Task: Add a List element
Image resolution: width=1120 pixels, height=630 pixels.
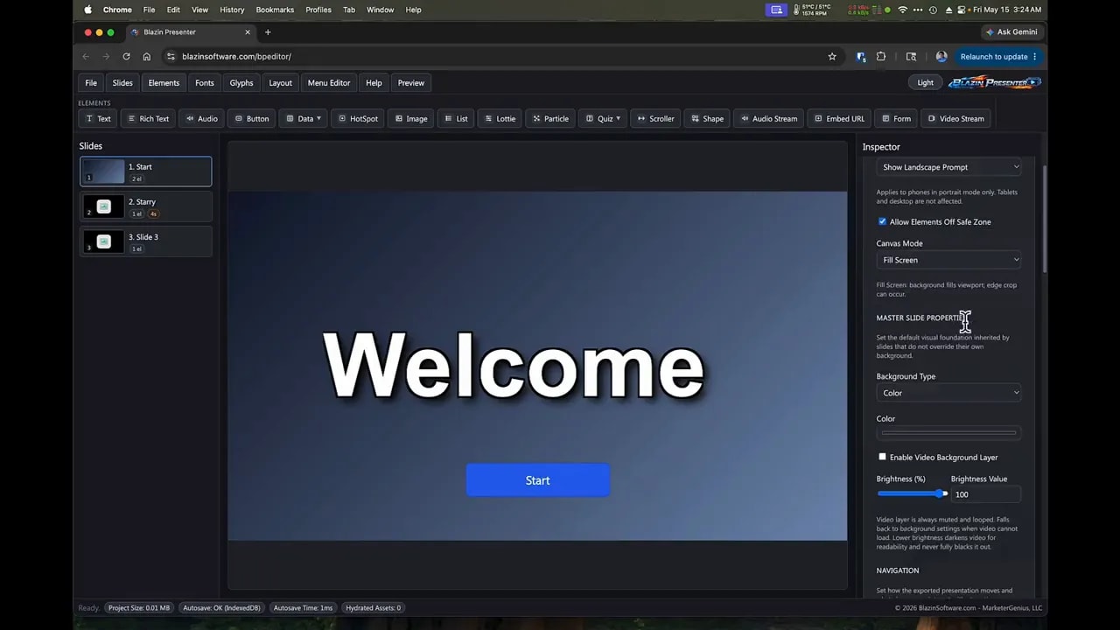Action: pyautogui.click(x=455, y=119)
